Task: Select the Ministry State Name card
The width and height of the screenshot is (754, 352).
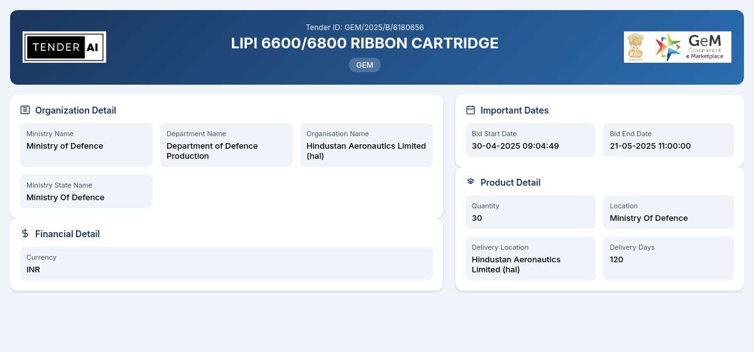Action: coord(86,191)
